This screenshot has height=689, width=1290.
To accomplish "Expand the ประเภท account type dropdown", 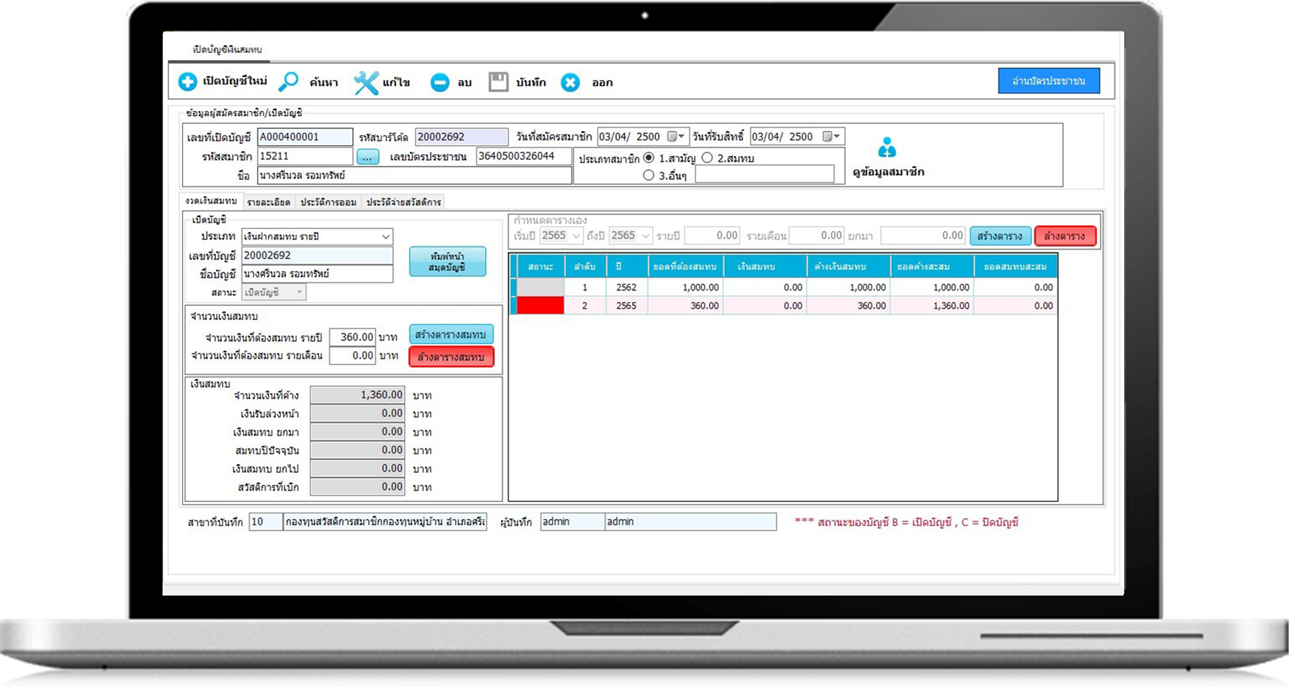I will [385, 237].
